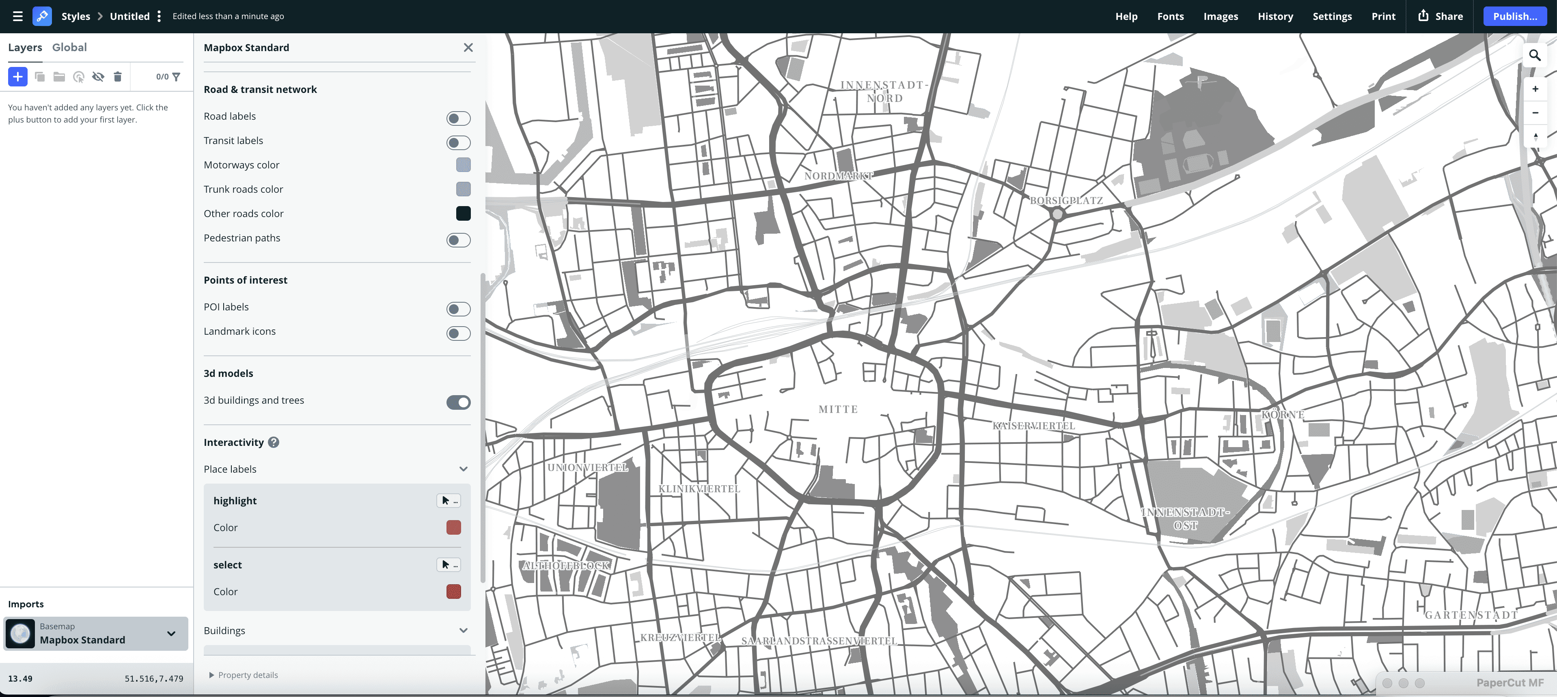Delete selected layers via the trash icon
Viewport: 1557px width, 697px height.
point(118,77)
